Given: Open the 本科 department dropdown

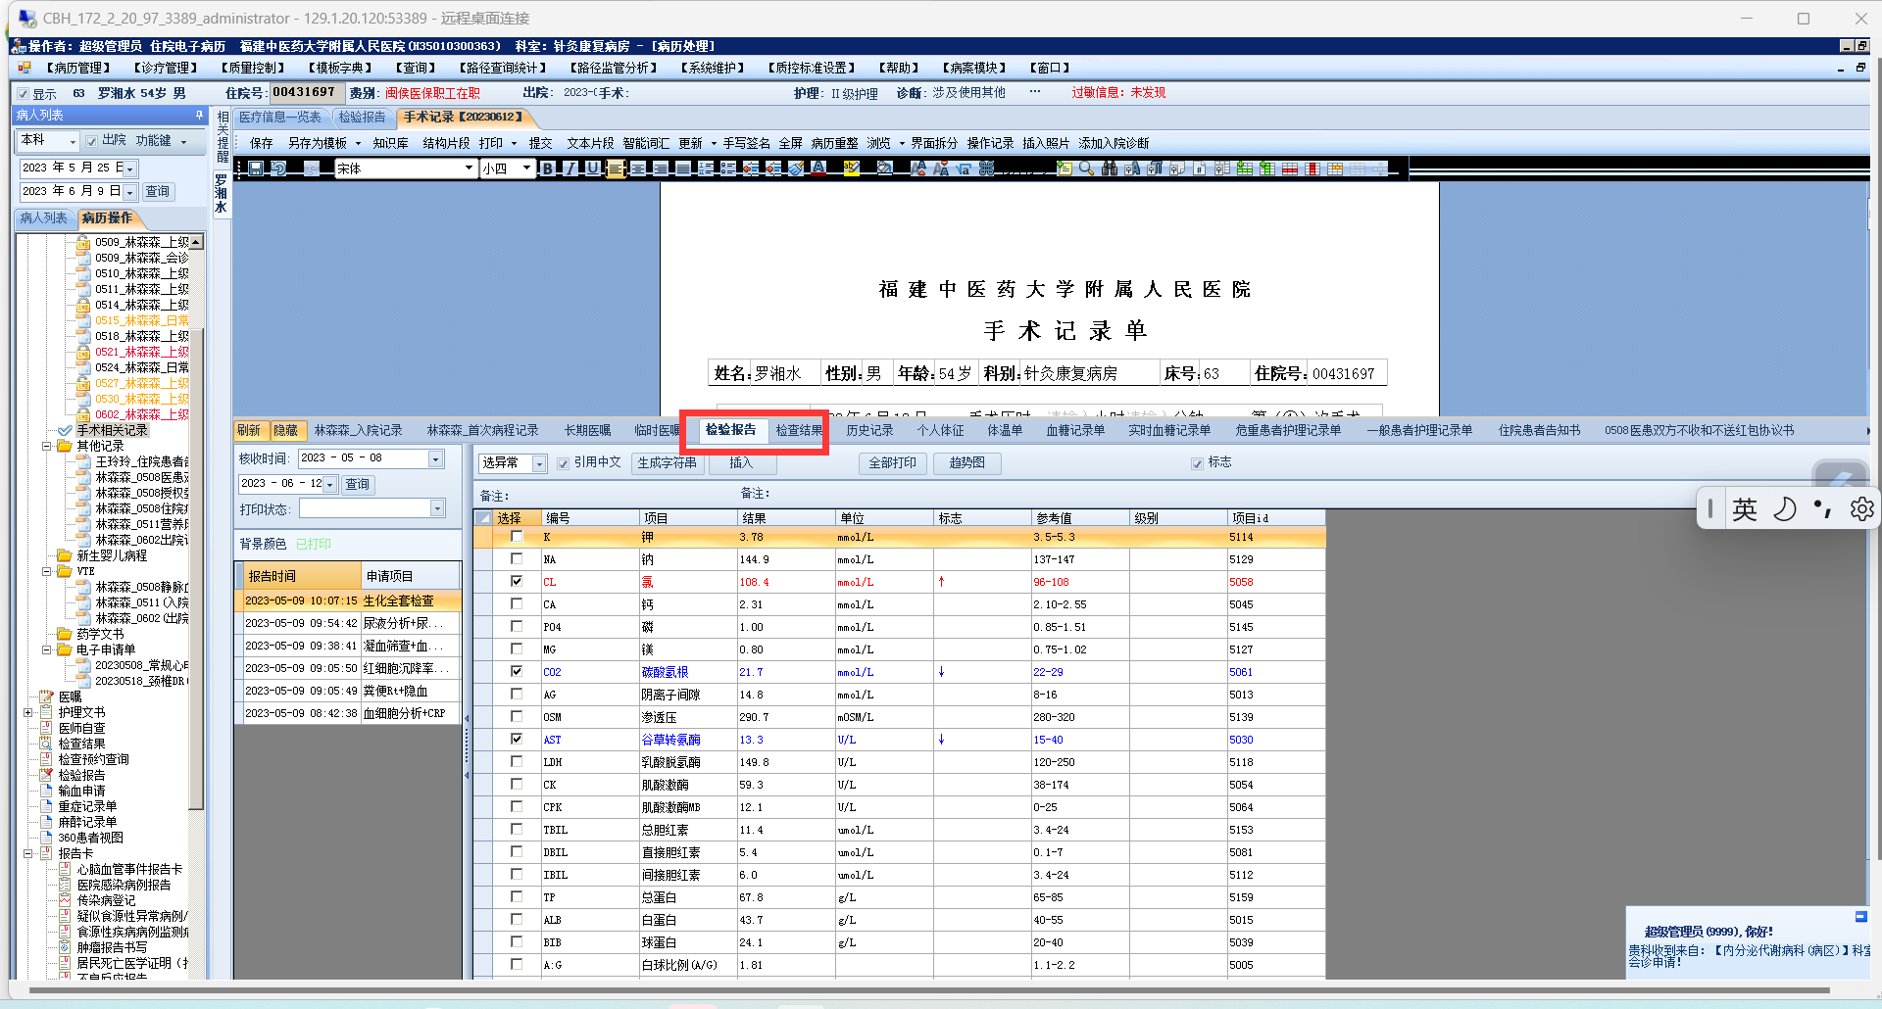Looking at the screenshot, I should point(73,142).
